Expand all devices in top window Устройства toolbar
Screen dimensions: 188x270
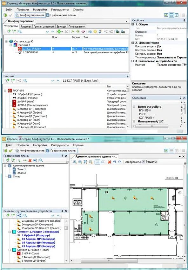coord(8,31)
